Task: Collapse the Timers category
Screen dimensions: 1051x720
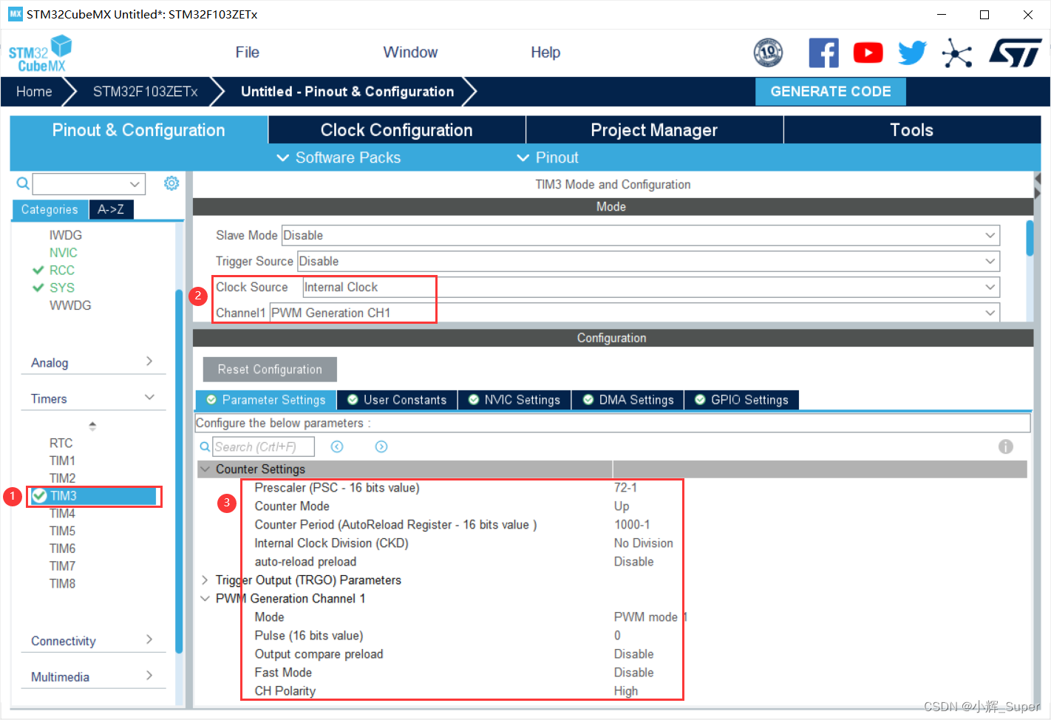Action: point(92,398)
